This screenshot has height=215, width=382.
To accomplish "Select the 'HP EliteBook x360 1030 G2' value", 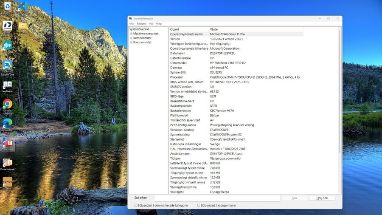I will pyautogui.click(x=228, y=63).
